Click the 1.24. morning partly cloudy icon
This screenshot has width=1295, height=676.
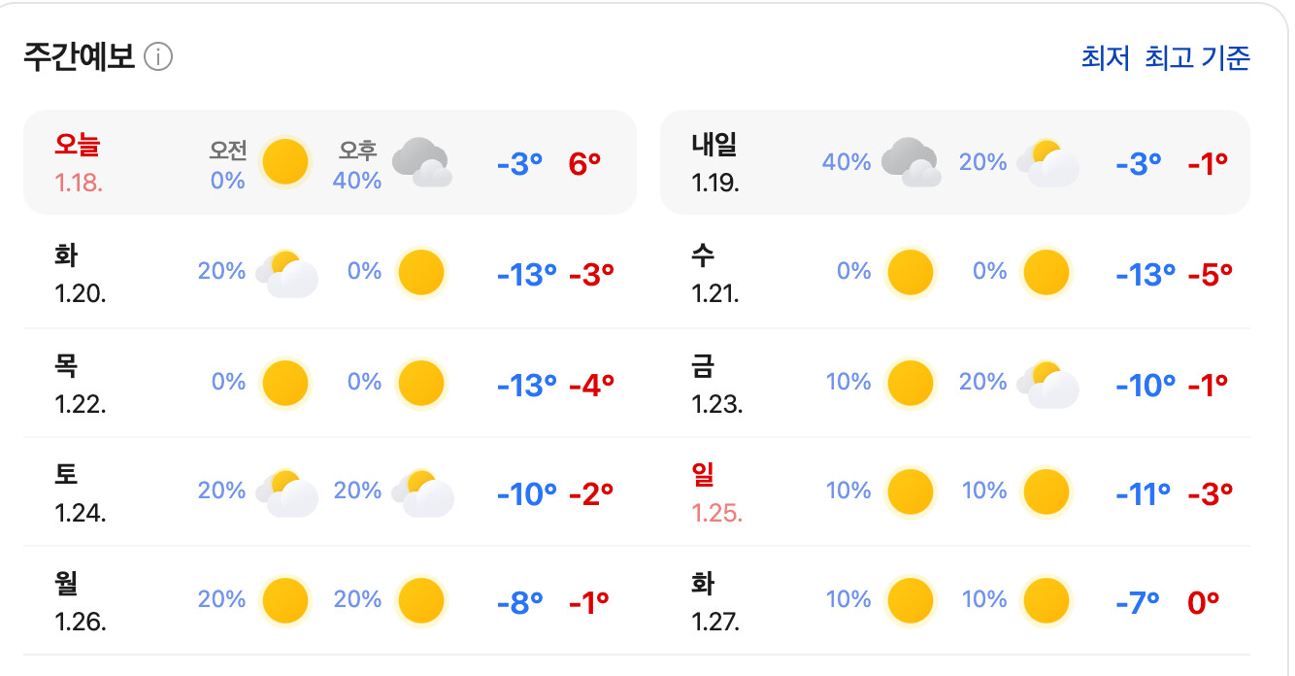click(287, 491)
